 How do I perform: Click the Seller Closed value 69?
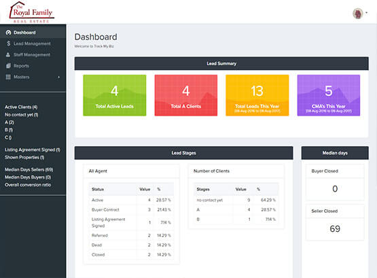[x=335, y=228]
